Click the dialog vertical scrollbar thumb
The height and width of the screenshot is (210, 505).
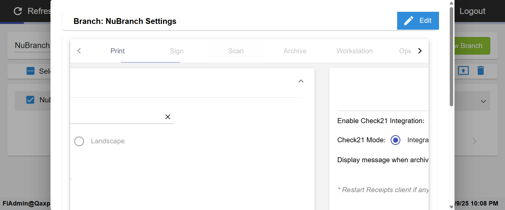pyautogui.click(x=451, y=56)
